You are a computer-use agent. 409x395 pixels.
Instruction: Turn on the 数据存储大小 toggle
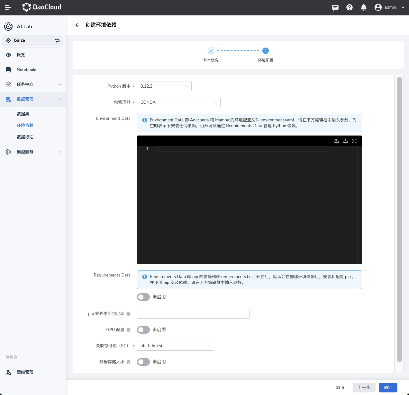click(143, 362)
